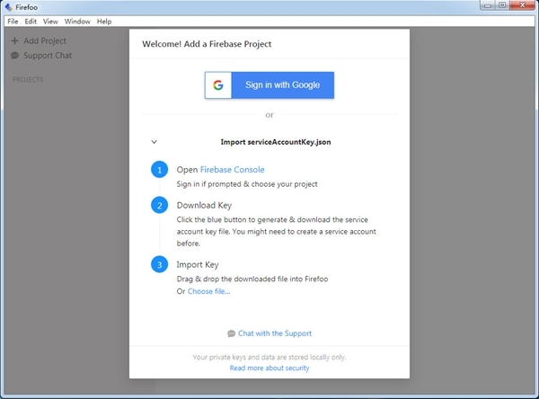Open the Window menu

[77, 21]
